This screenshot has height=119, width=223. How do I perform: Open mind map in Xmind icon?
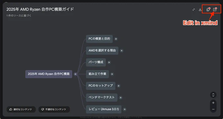pos(215,10)
